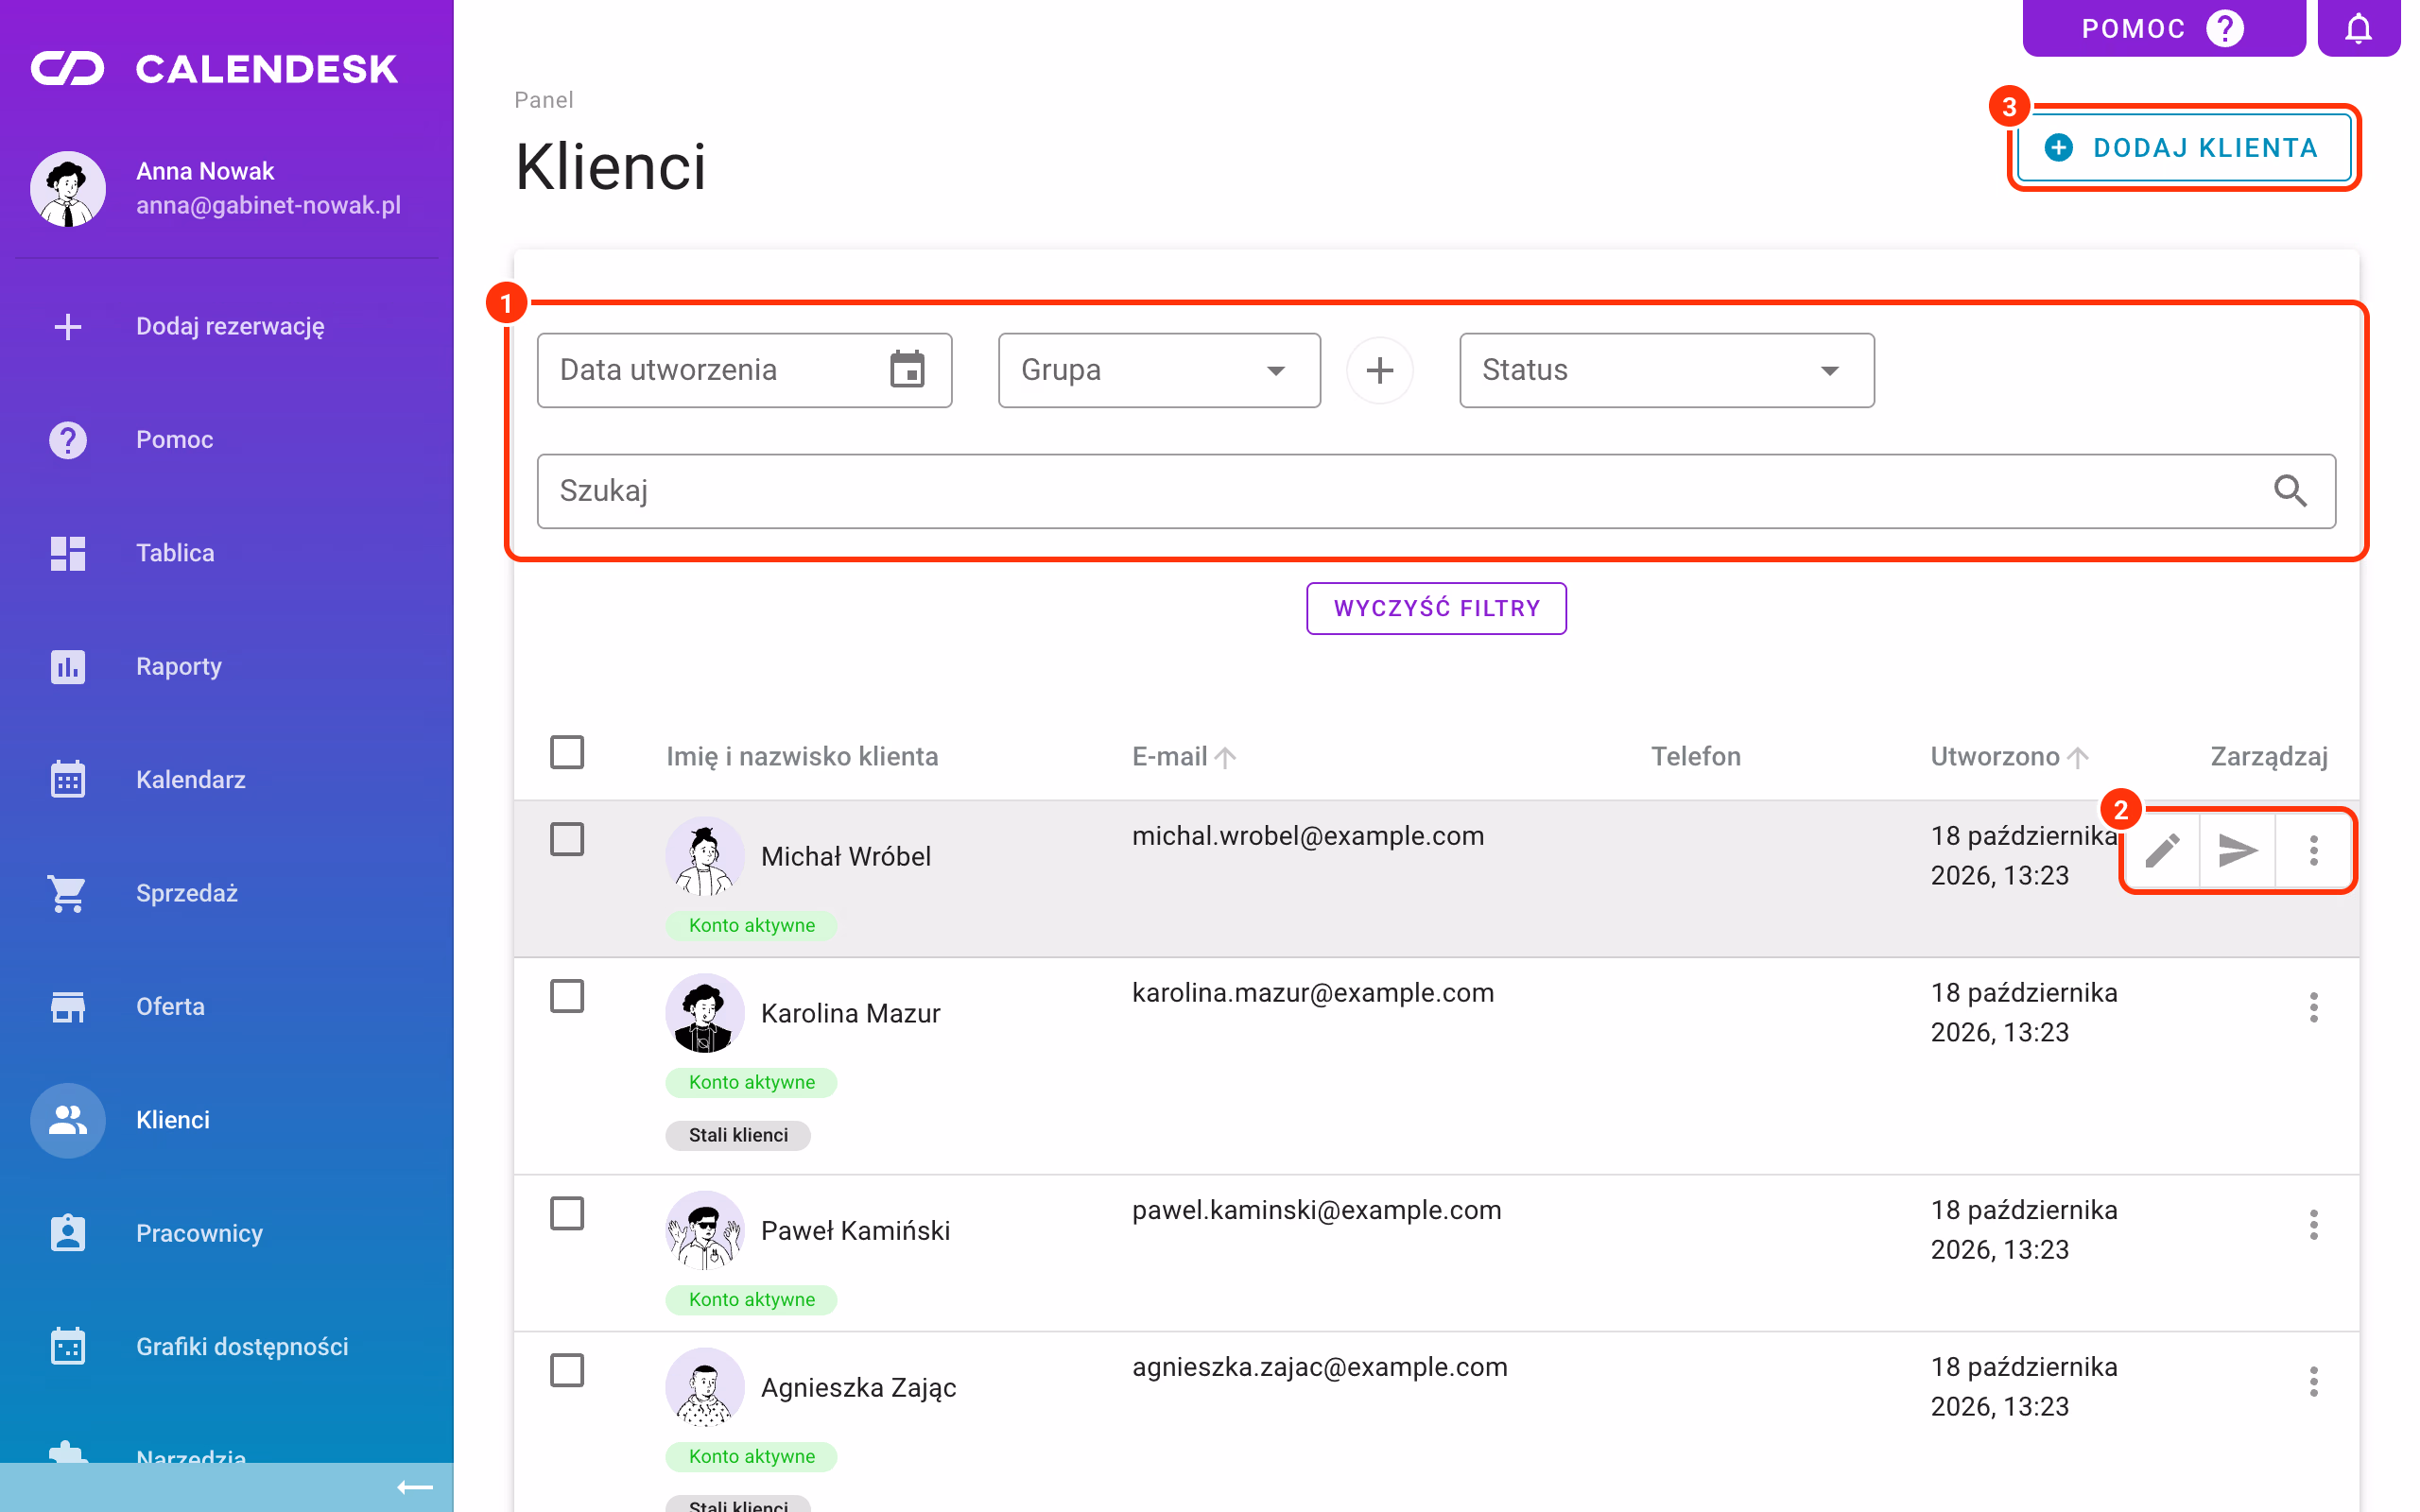This screenshot has height=1512, width=2420.
Task: Click the Grafiki dostępności calendar icon
Action: coord(68,1346)
